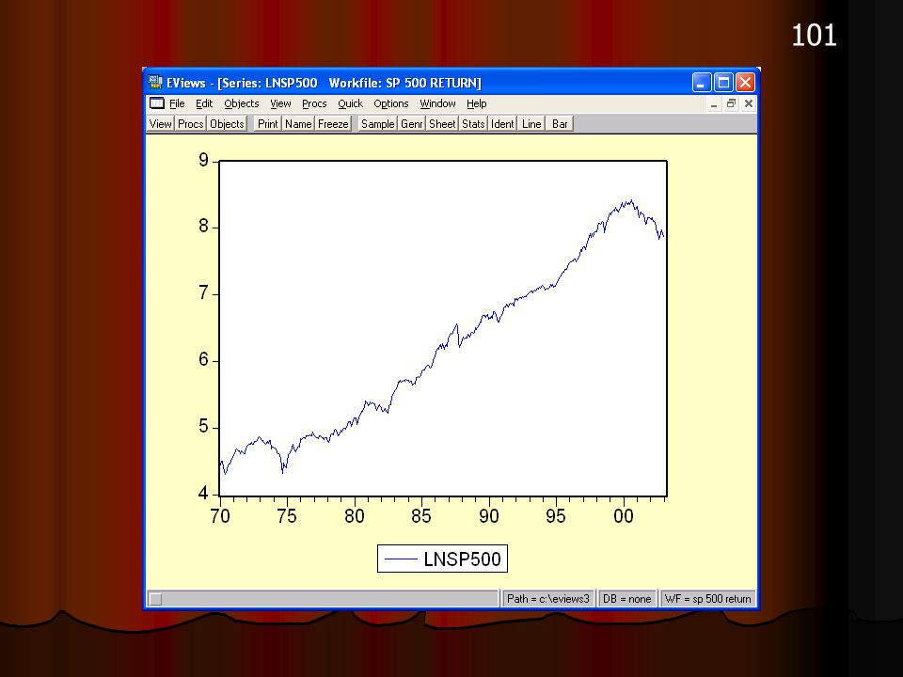Click the y-axis label 4
Screen dimensions: 903x677
pos(203,494)
